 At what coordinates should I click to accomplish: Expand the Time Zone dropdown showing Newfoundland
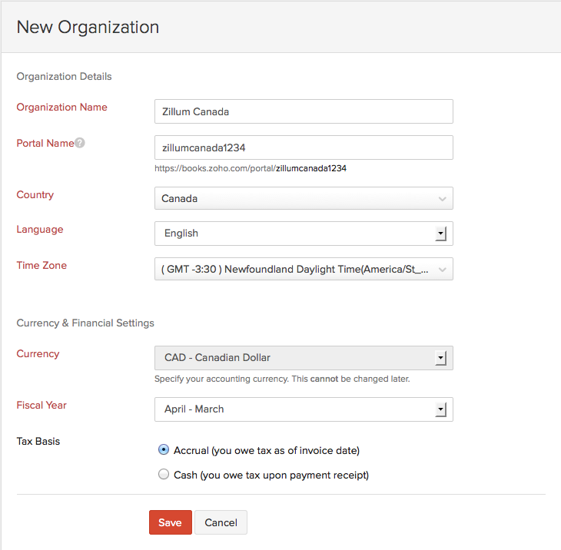(303, 269)
